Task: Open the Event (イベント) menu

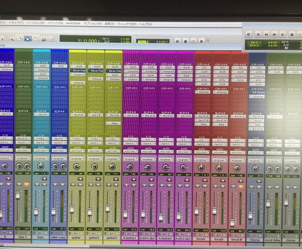Action: [x=55, y=23]
